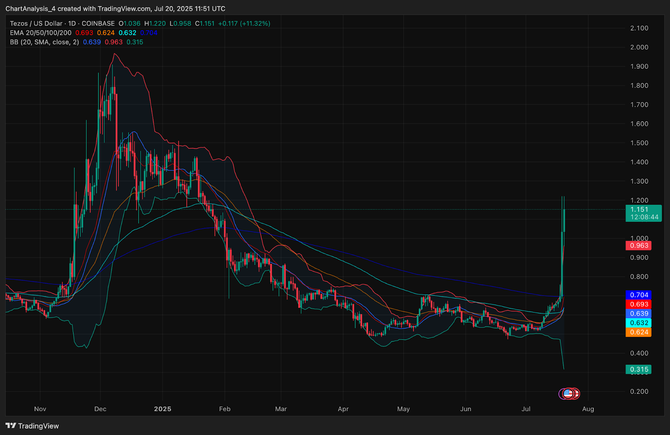Click the TradingView text at bottom left

tap(38, 426)
